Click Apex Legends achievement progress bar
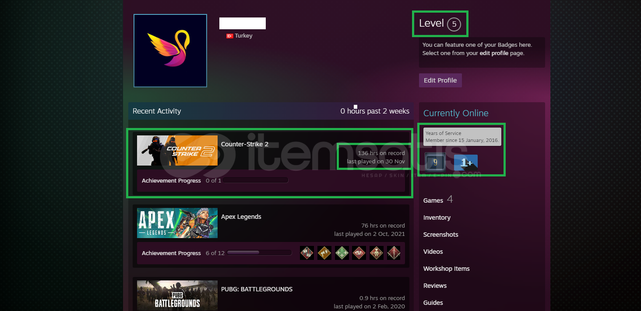 [x=259, y=252]
